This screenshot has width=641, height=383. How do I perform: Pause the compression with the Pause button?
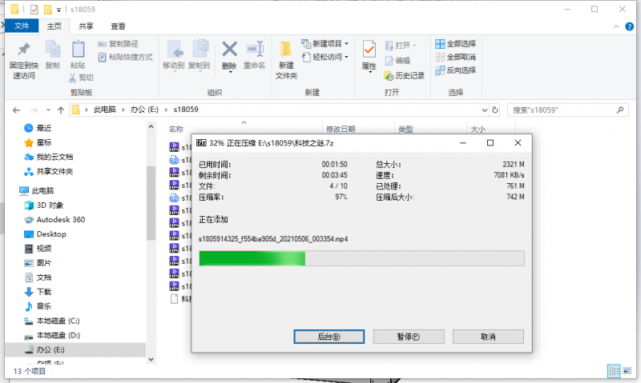click(x=409, y=337)
